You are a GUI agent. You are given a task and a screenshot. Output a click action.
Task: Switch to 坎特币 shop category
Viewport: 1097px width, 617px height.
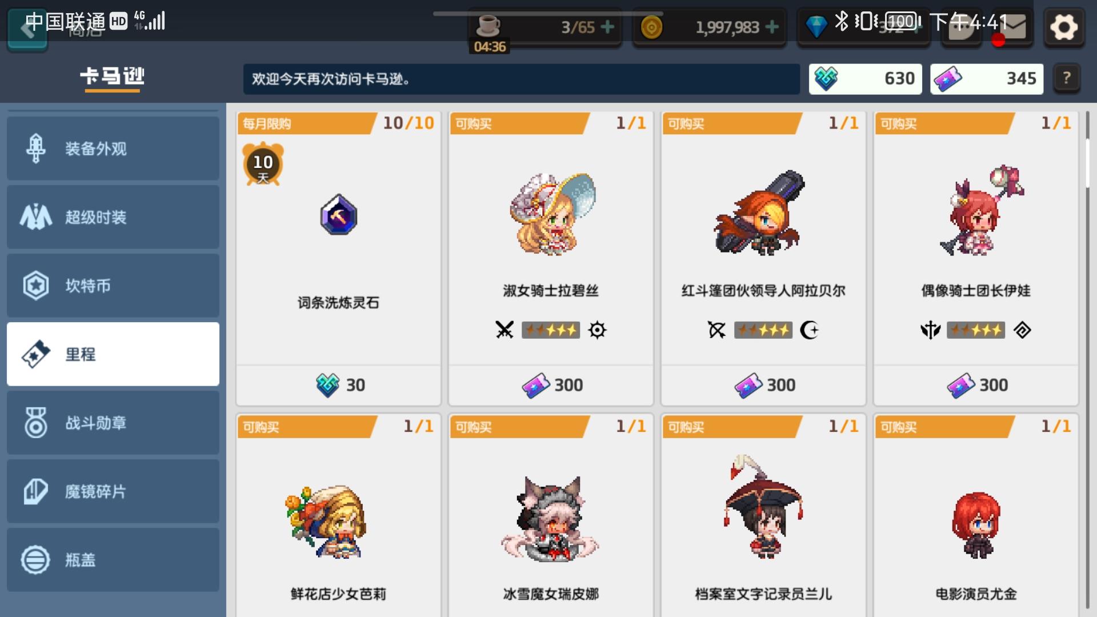[113, 286]
